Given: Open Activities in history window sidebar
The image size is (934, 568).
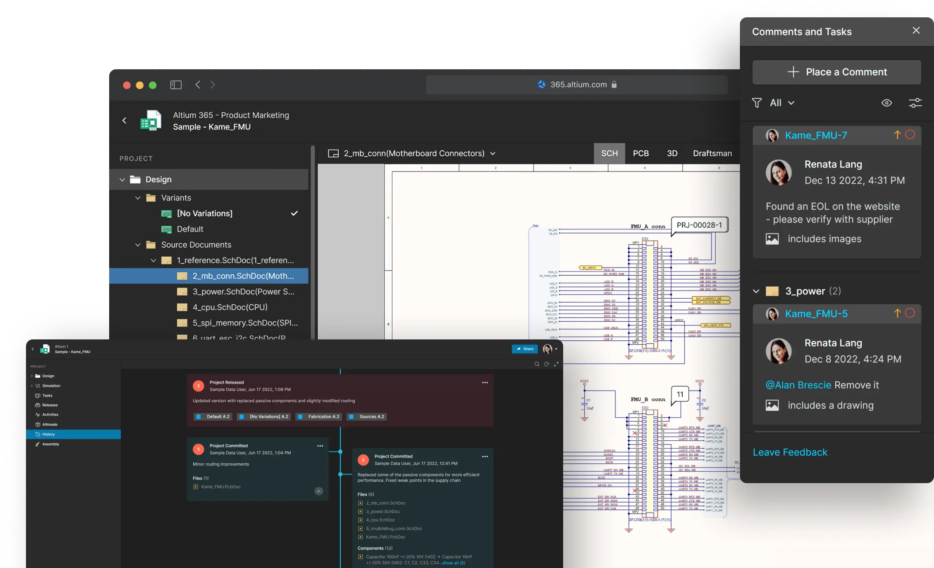Looking at the screenshot, I should (x=50, y=415).
